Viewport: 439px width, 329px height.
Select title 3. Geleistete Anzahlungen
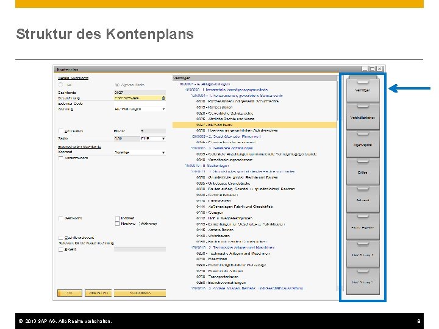tap(222, 148)
